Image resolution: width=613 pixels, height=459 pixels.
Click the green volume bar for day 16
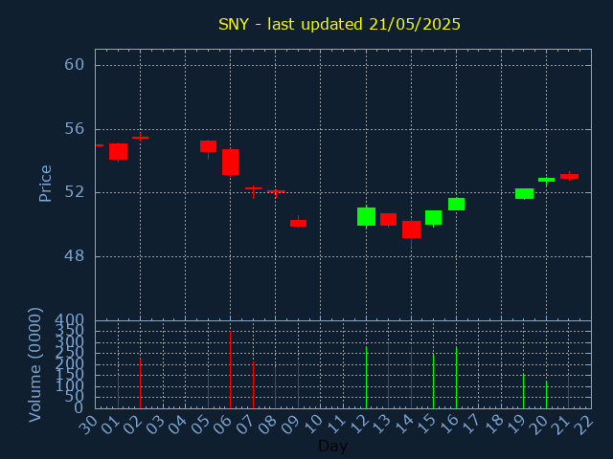[456, 378]
